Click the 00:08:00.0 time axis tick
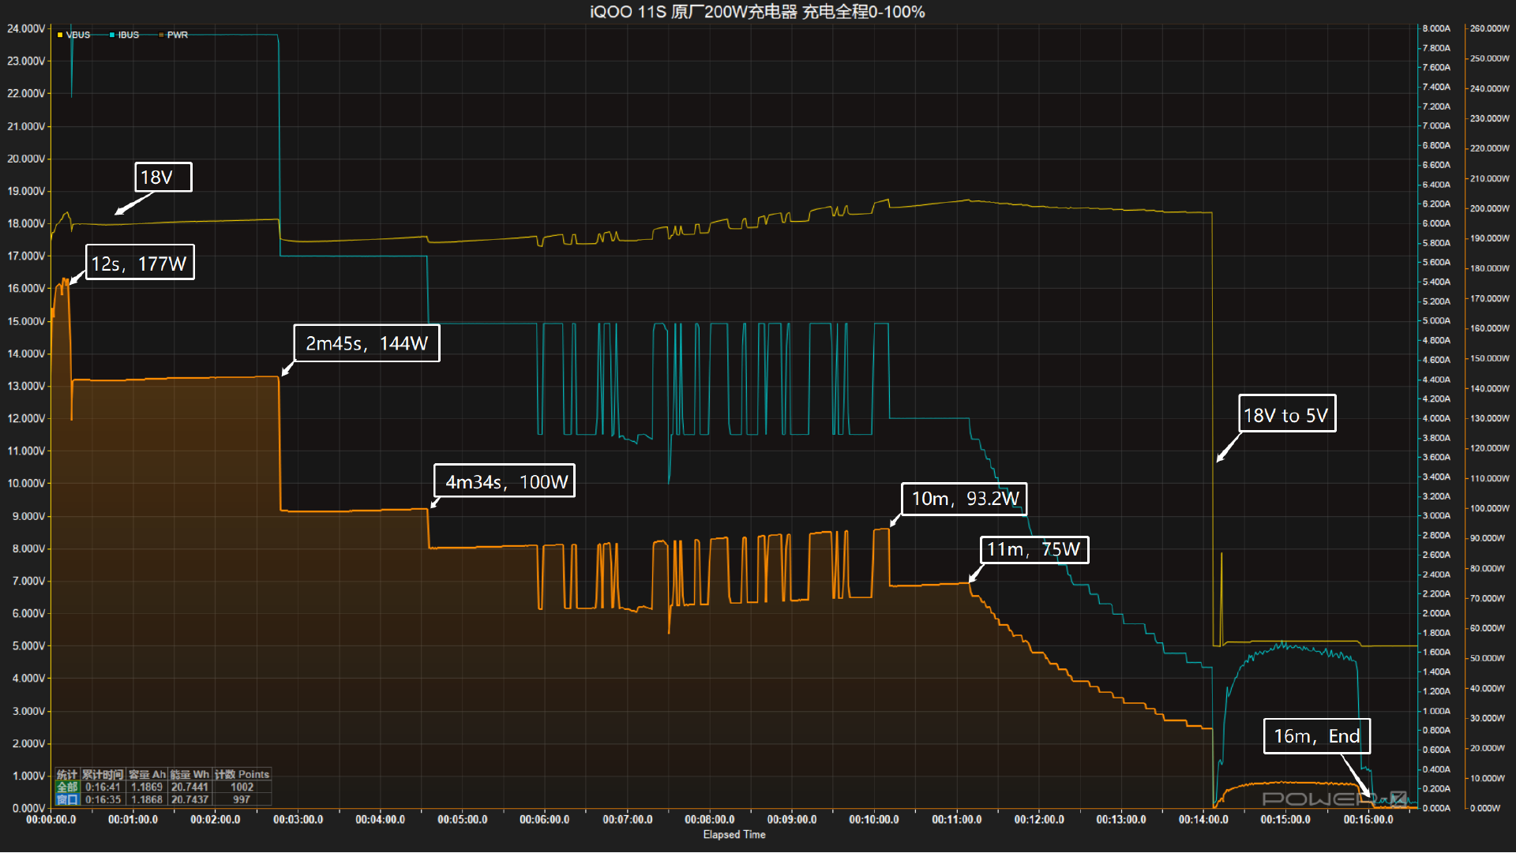Image resolution: width=1516 pixels, height=853 pixels. coord(709,820)
